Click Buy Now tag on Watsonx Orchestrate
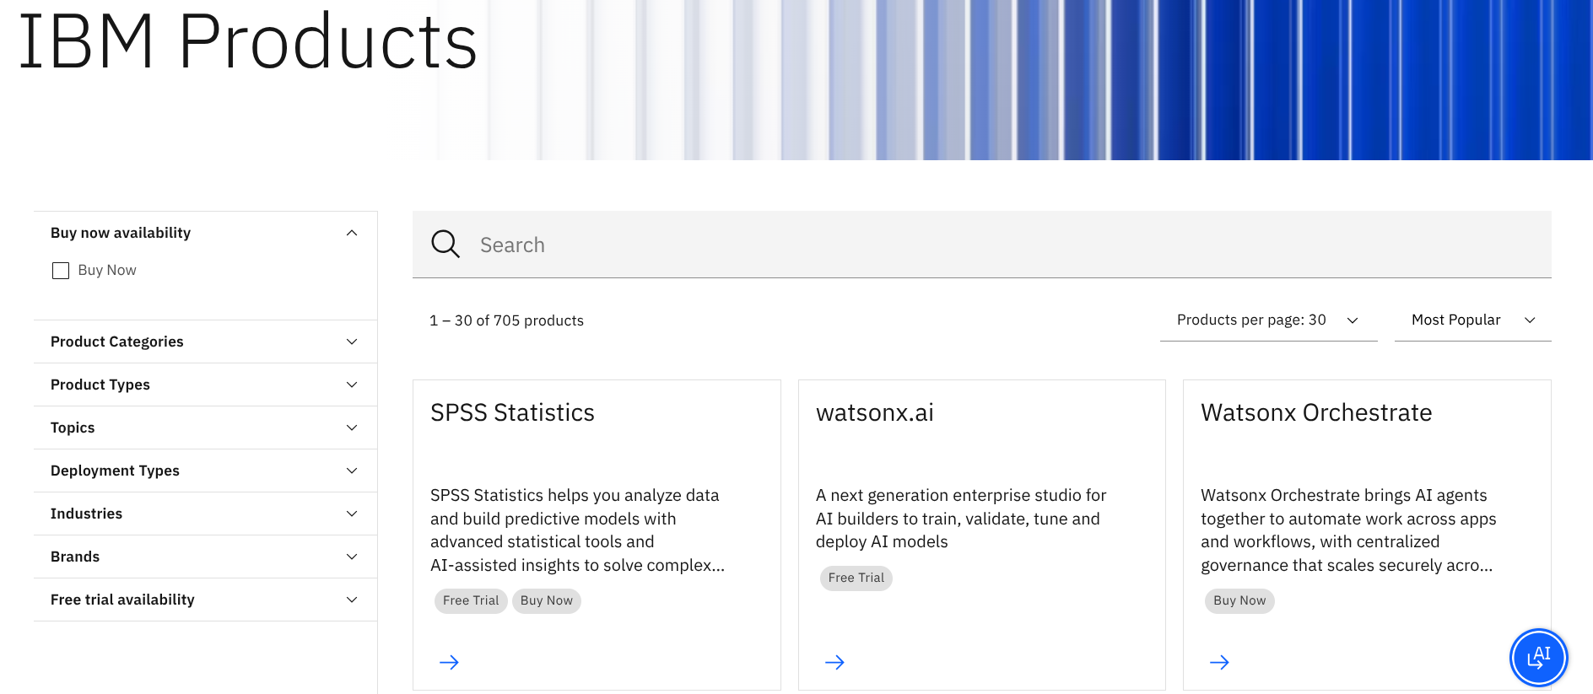 click(x=1239, y=600)
